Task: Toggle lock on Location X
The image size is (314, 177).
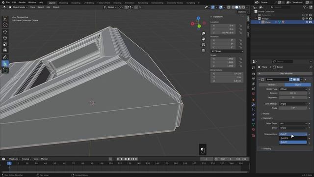Action: 240,26
